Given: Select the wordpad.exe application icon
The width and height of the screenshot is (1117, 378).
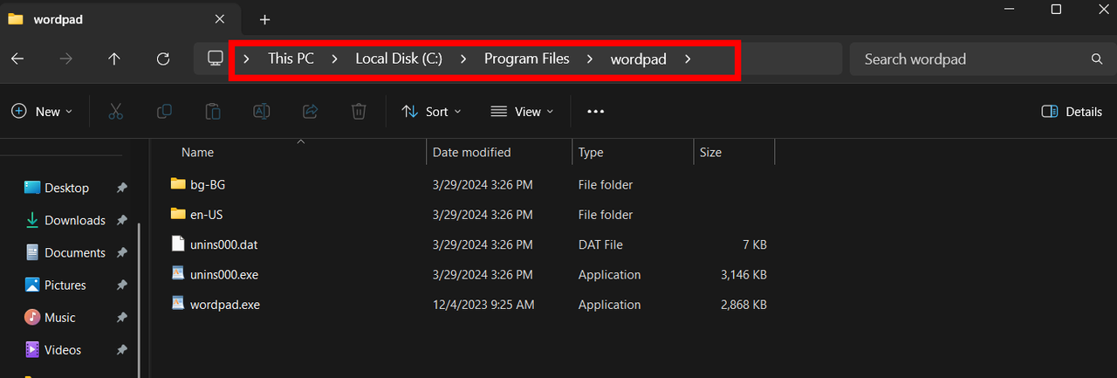Looking at the screenshot, I should [x=178, y=305].
